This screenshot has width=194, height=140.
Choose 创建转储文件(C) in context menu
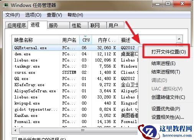point(168,97)
